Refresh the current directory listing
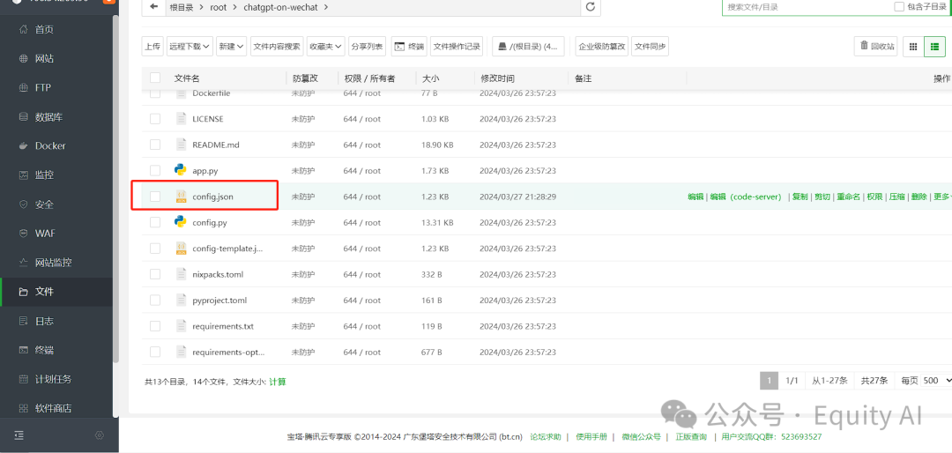 (591, 7)
